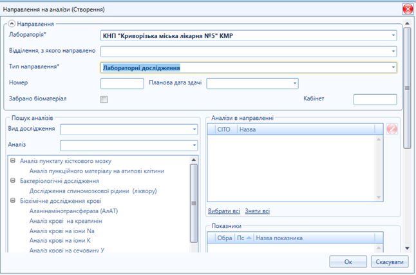Click the dialog scrollbar up arrow

(x=407, y=23)
